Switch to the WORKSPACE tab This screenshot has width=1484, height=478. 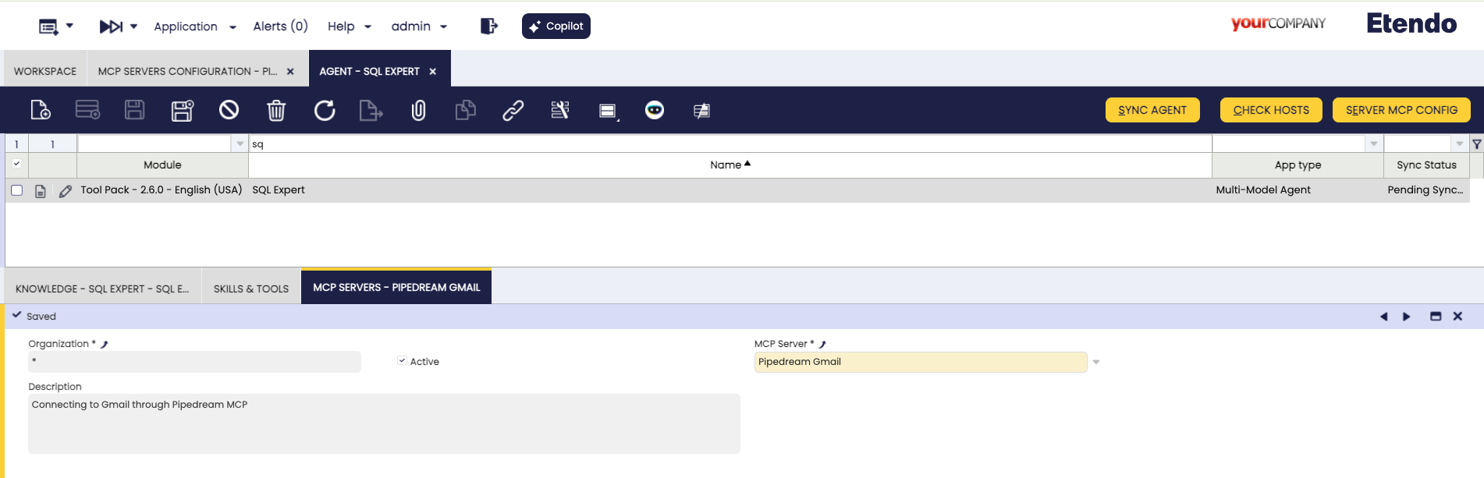click(x=45, y=71)
